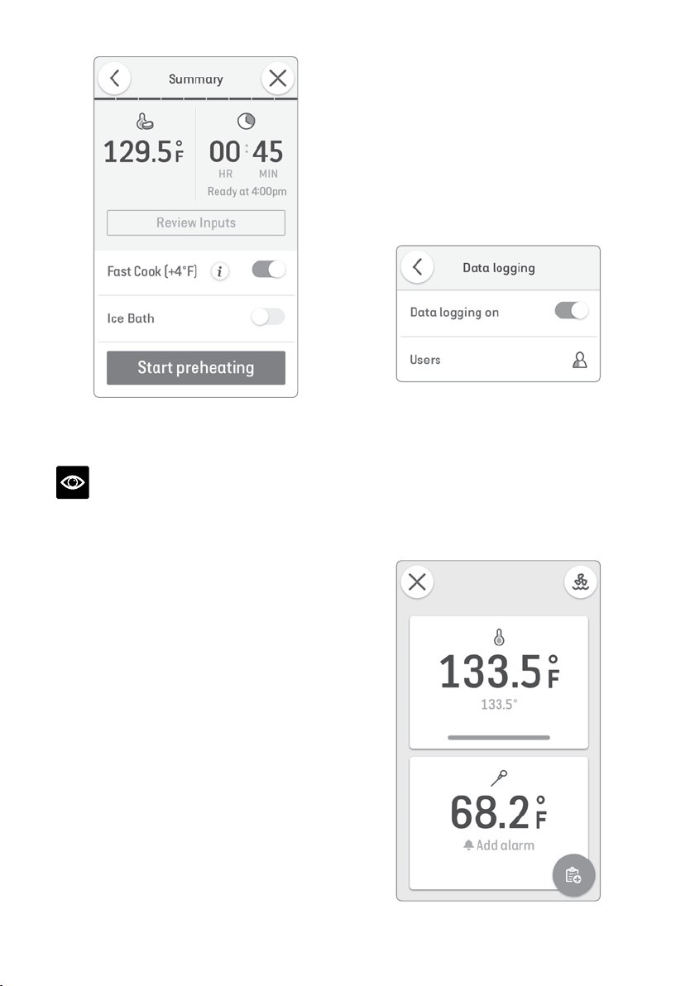This screenshot has width=695, height=986.
Task: Disable the Fast Cook (+4°F) toggle
Action: [x=269, y=270]
